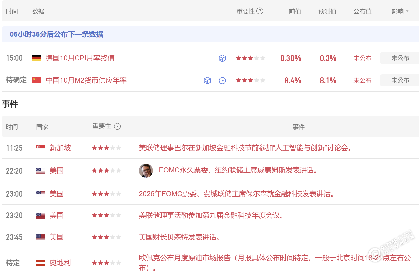Open the data cube icon for 中国10月M2 row
The width and height of the screenshot is (419, 276).
[207, 80]
